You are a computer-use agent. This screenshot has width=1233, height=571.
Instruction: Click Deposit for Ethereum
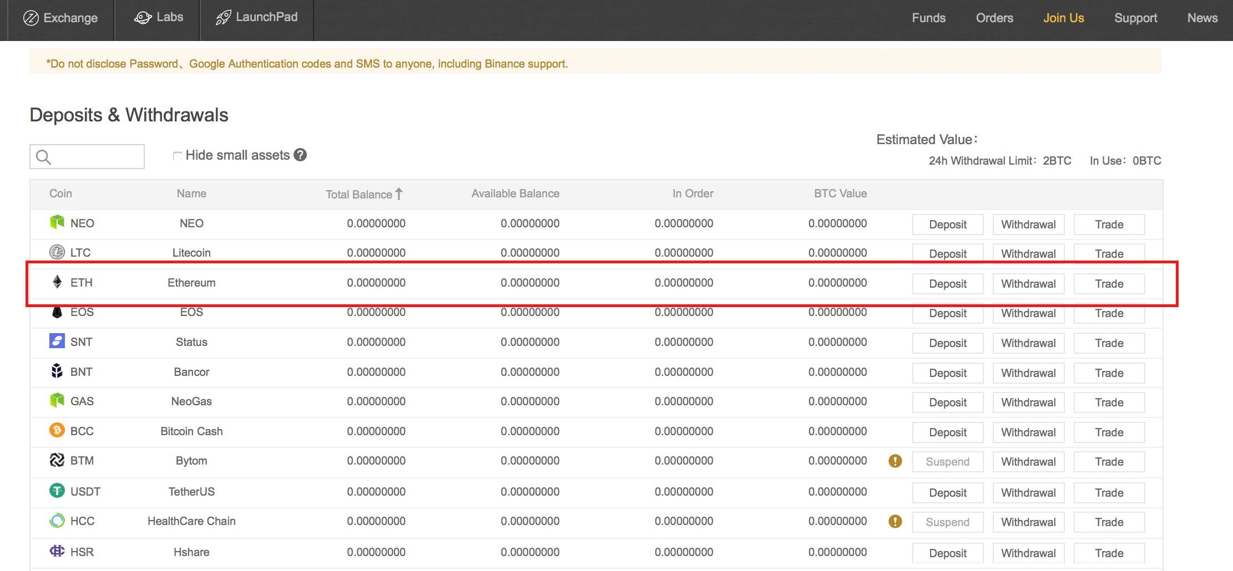[x=948, y=284]
